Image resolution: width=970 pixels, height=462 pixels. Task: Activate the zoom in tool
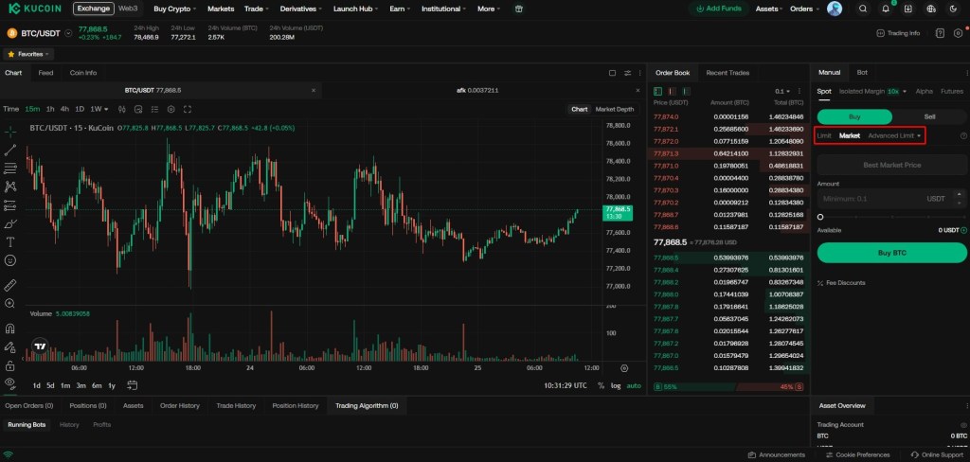click(9, 304)
